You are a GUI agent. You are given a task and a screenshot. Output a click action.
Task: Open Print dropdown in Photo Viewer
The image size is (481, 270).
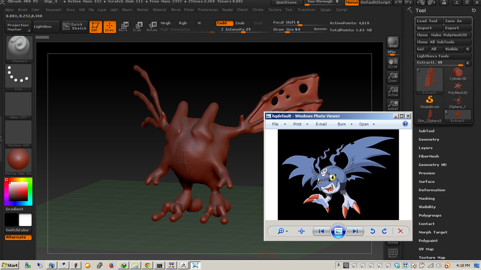coord(301,124)
